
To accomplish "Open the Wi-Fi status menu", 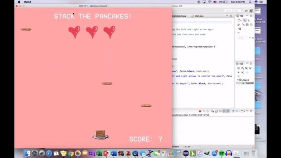I will [209, 2].
